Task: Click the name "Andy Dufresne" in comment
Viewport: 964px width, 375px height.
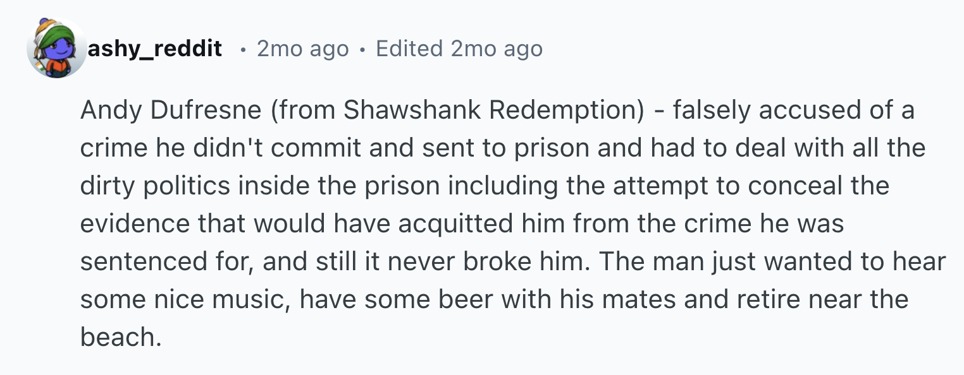Action: (171, 110)
